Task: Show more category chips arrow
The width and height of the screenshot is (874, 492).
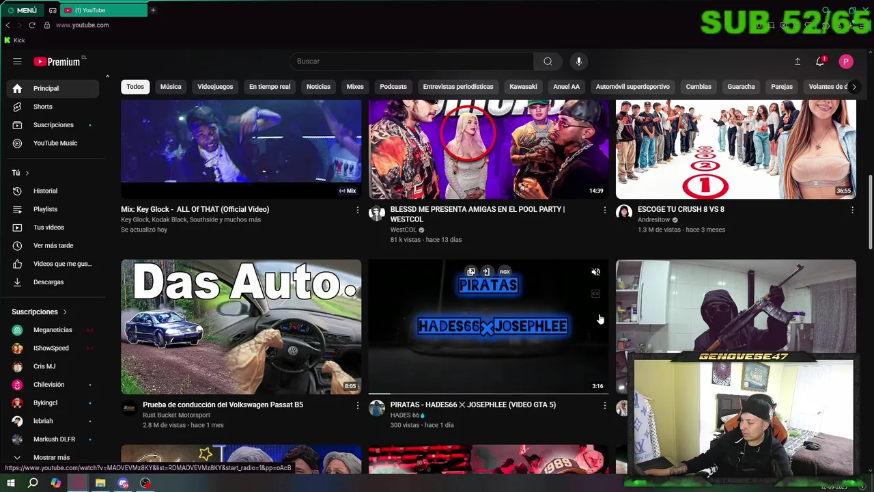Action: pyautogui.click(x=854, y=87)
